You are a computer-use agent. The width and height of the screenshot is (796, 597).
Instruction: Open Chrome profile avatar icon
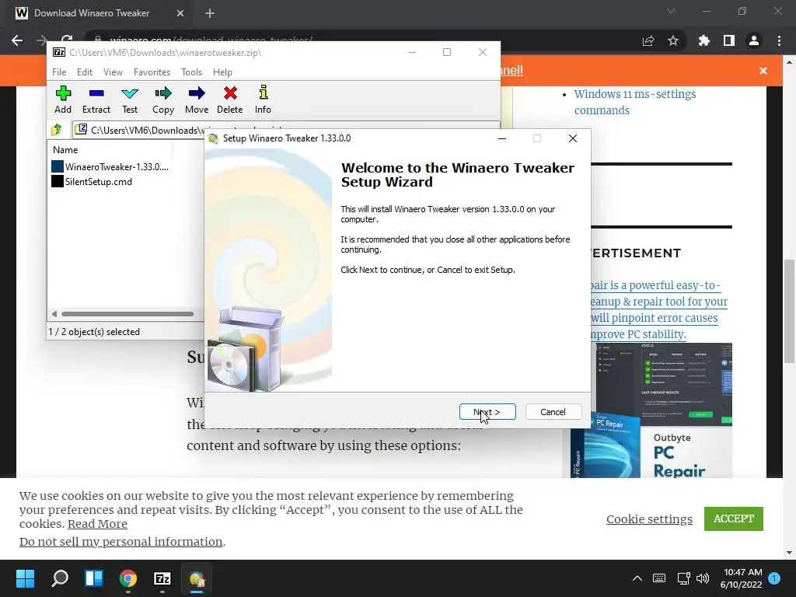pyautogui.click(x=754, y=40)
